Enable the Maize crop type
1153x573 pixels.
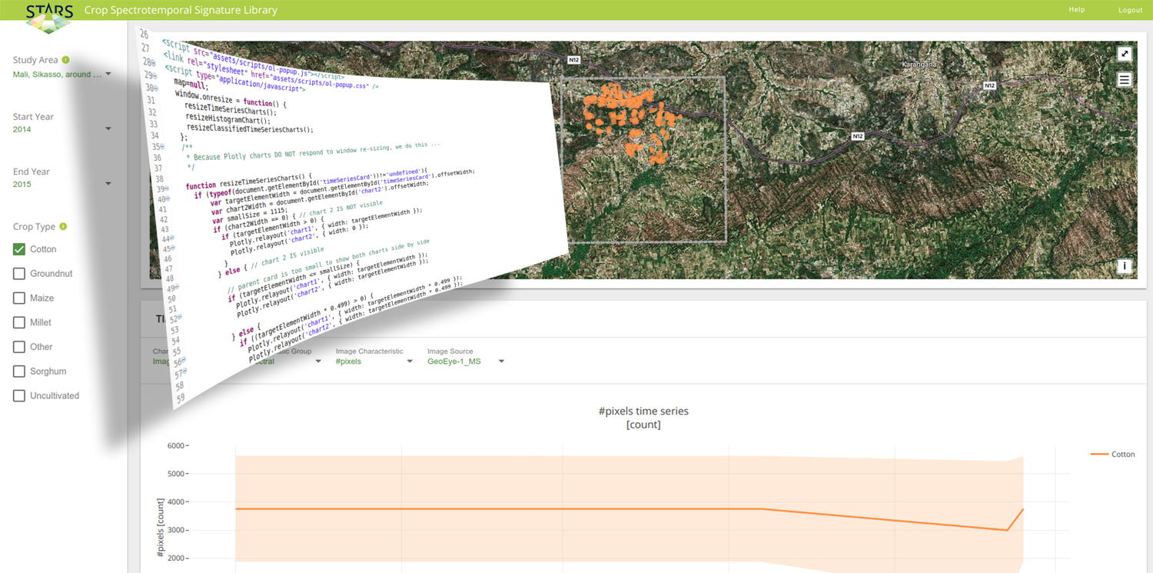18,298
